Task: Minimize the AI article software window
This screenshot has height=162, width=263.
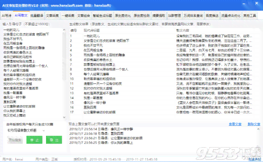Action: click(x=244, y=4)
